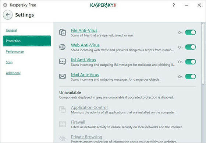Open the Mail Anti-Virus settings link

pos(85,75)
